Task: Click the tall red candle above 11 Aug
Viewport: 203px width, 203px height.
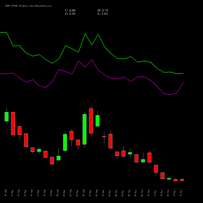Action: (13, 123)
